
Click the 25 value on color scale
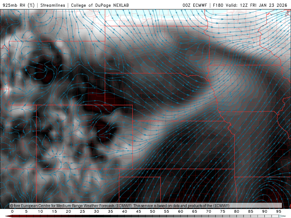click(x=83, y=211)
